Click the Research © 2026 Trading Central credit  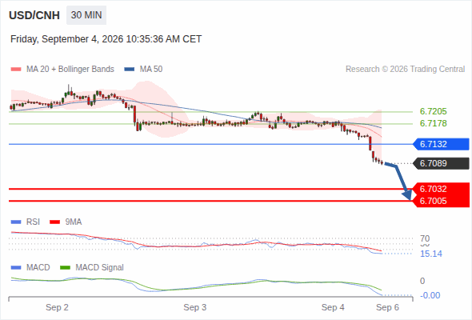pyautogui.click(x=405, y=70)
